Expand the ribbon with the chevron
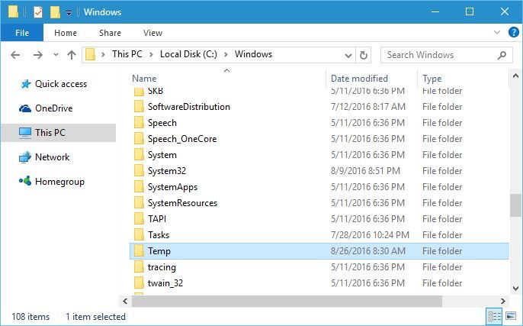 pyautogui.click(x=497, y=32)
